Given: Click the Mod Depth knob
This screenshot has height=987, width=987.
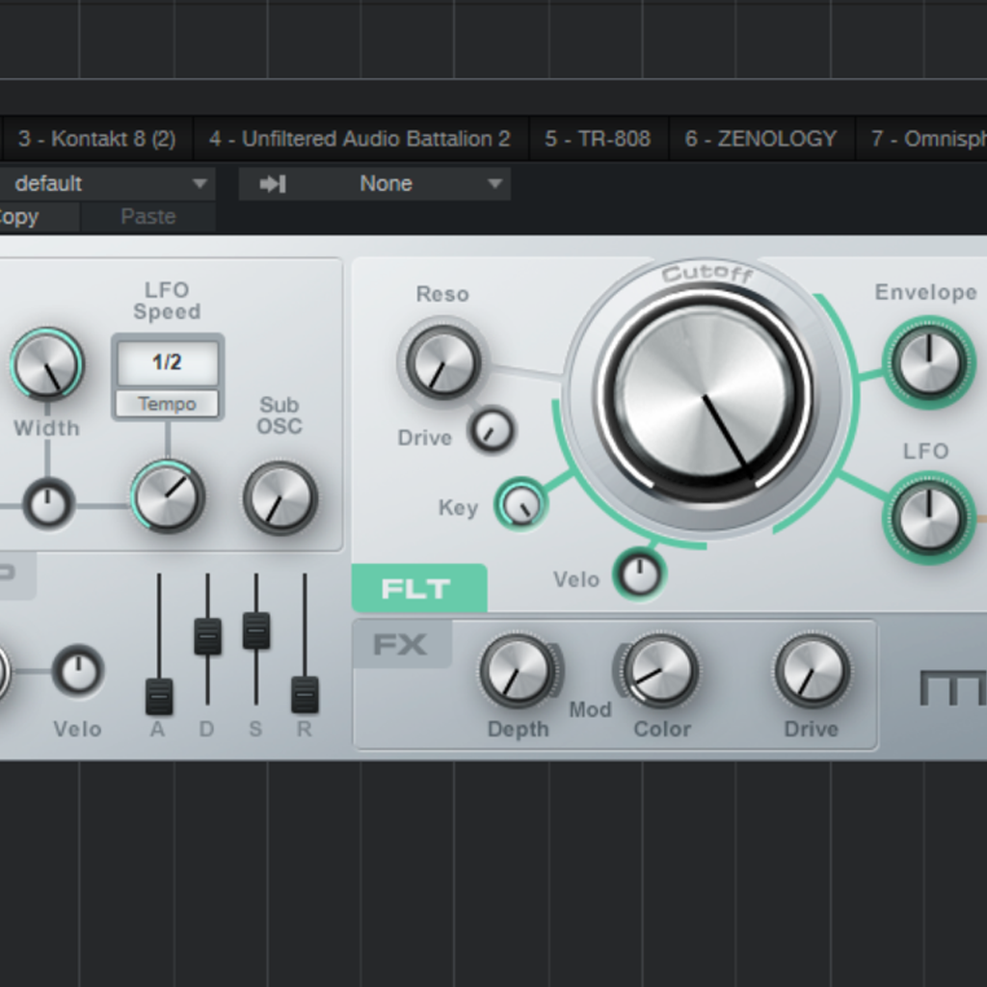Looking at the screenshot, I should [x=518, y=671].
